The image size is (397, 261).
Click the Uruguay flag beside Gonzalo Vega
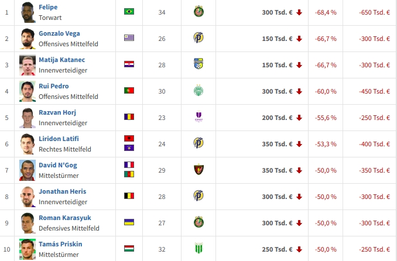[129, 38]
